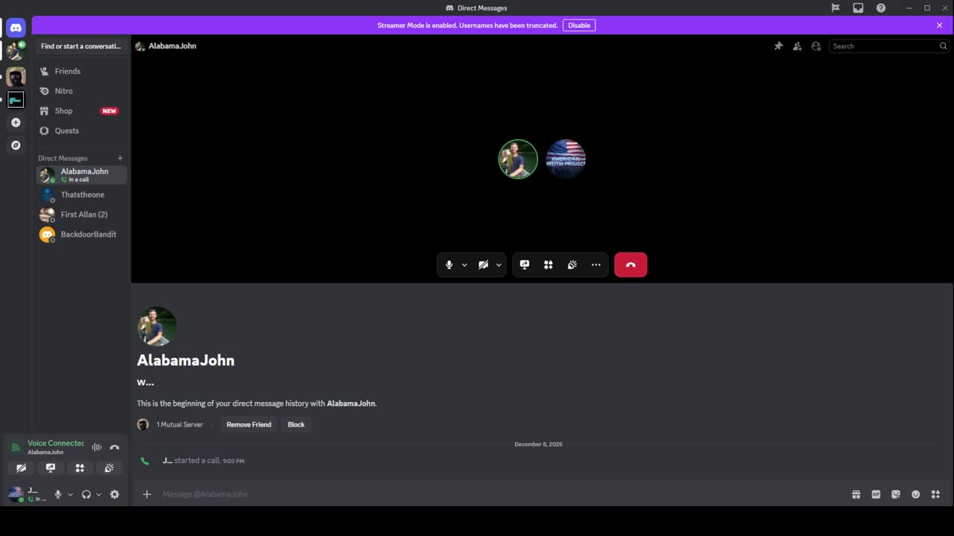
Task: Add friends to DM icon
Action: pos(797,46)
